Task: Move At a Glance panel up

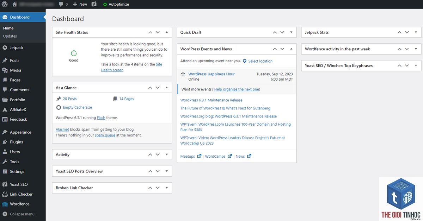Action: click(x=150, y=88)
